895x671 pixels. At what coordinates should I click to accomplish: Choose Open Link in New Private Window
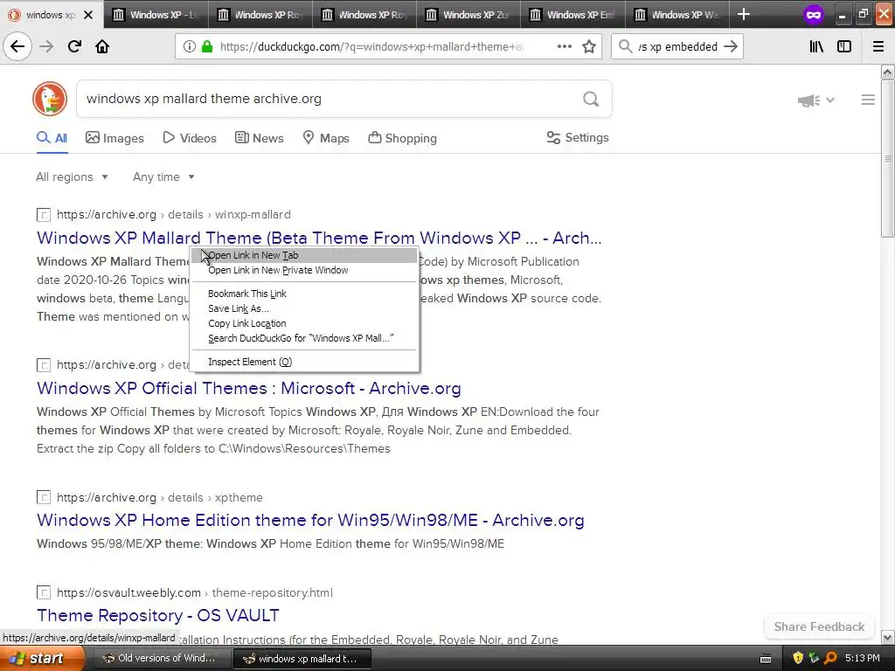coord(303,270)
